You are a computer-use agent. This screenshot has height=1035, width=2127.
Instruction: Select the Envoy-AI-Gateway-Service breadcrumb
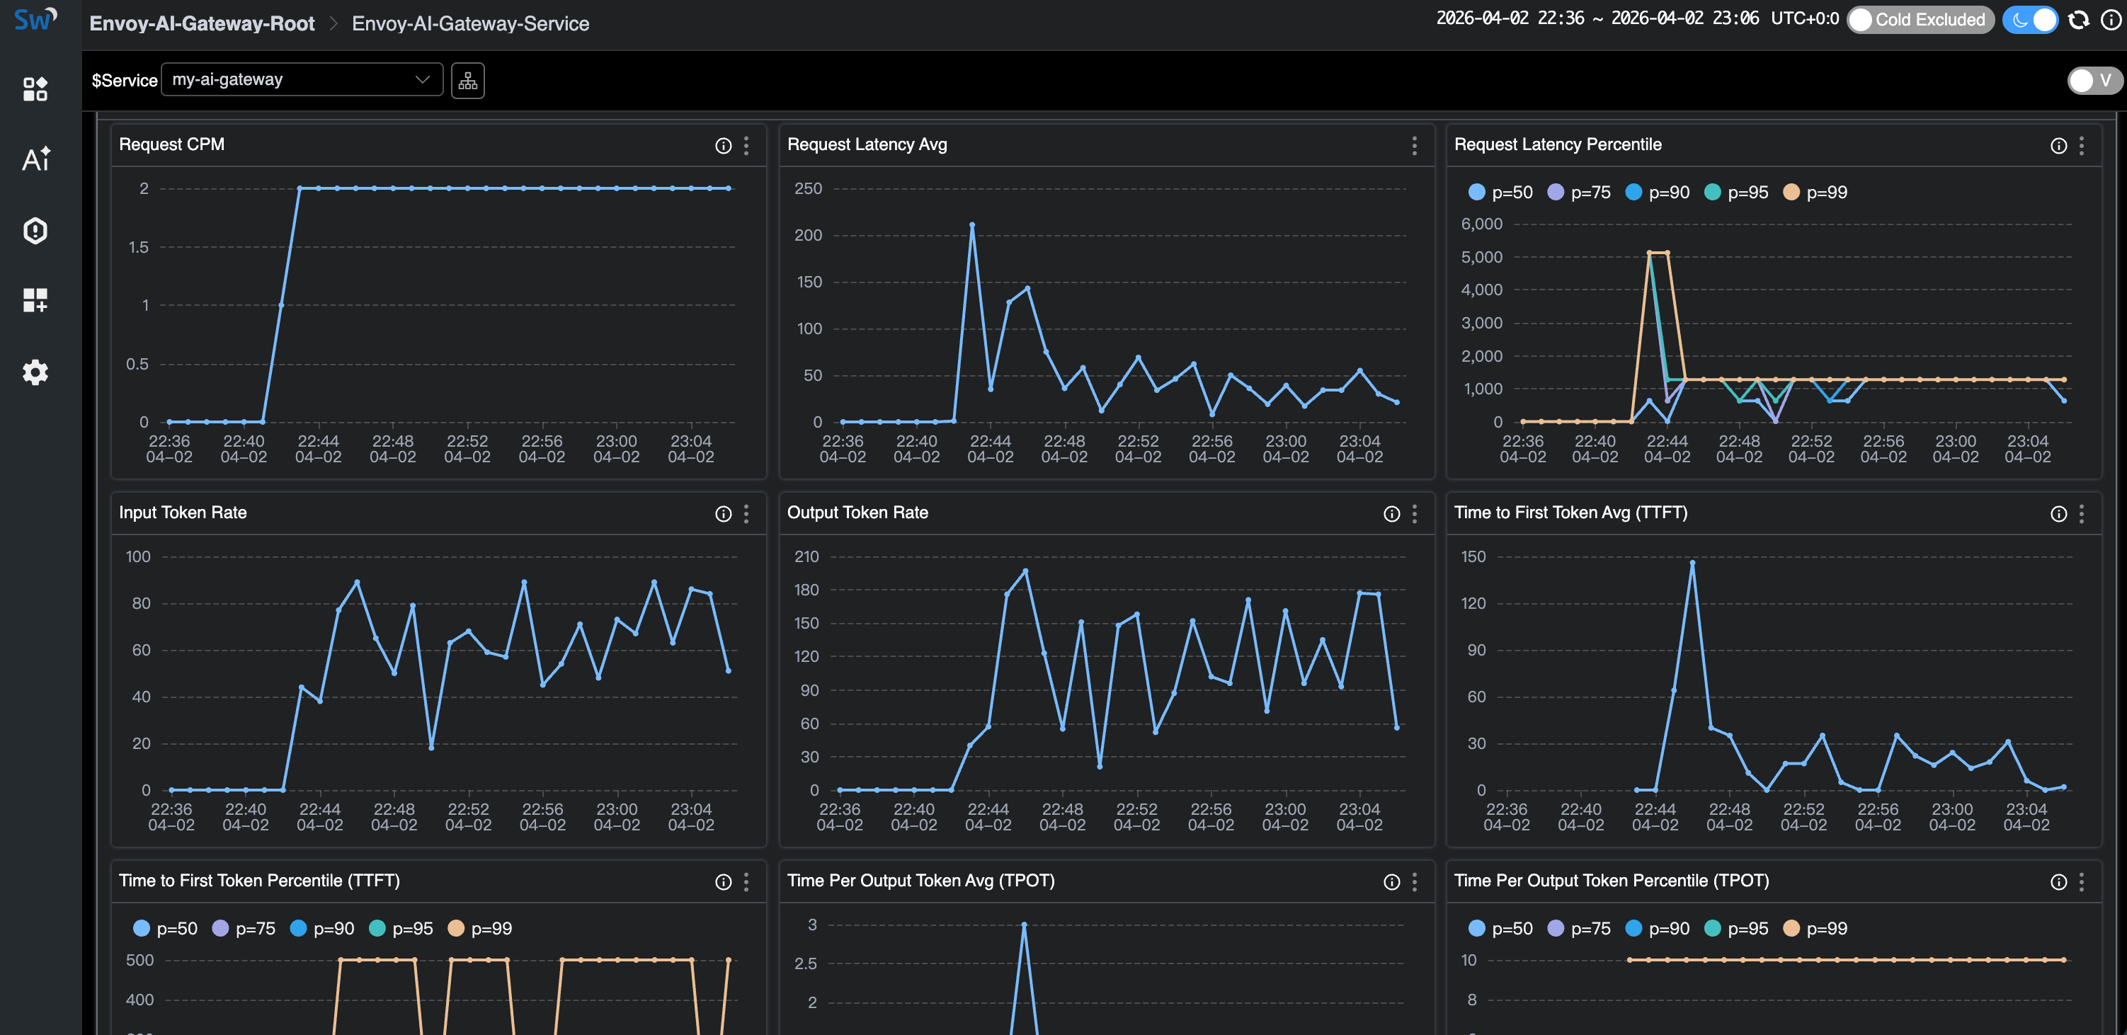click(471, 23)
